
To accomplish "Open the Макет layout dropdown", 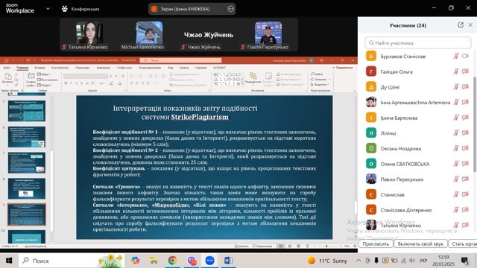I will [x=45, y=74].
